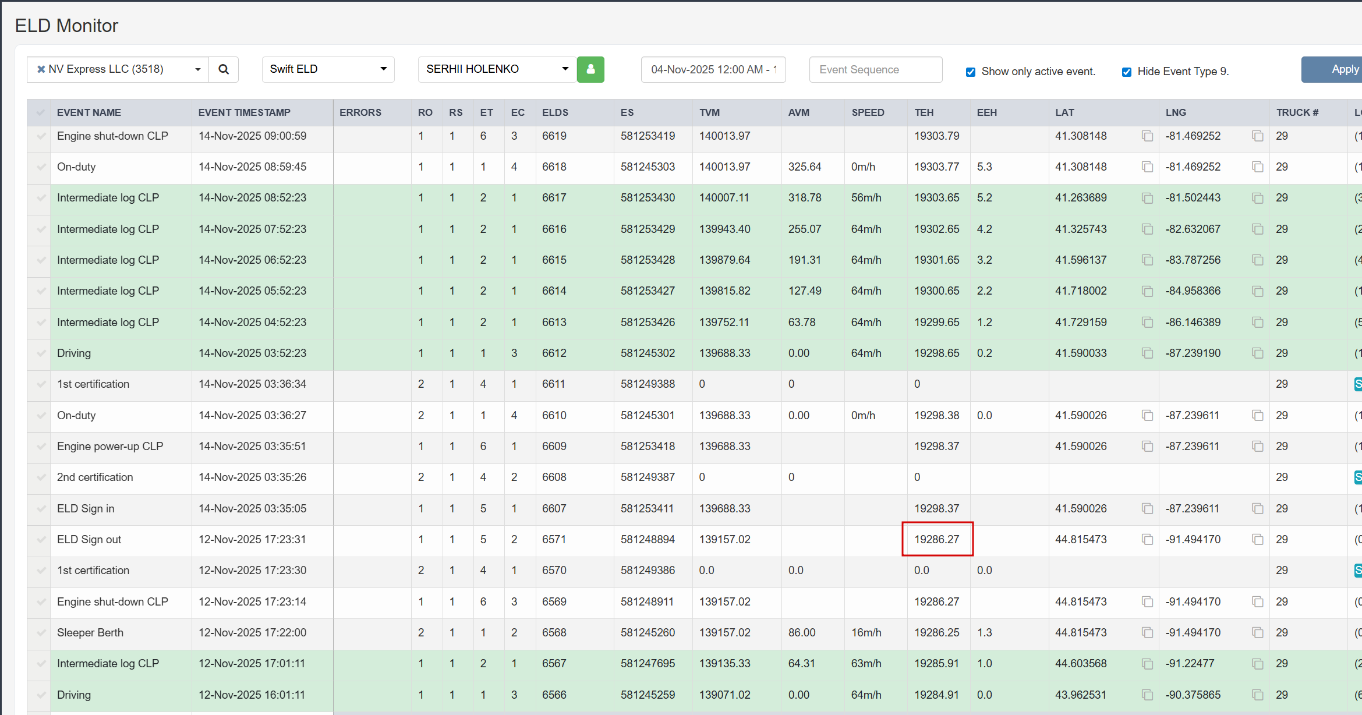
Task: Select row checkmark for ELD Sign out event
Action: (x=41, y=540)
